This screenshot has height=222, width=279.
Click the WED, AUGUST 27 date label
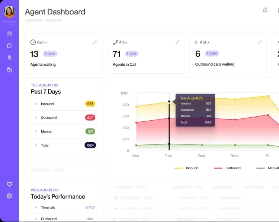45,190
